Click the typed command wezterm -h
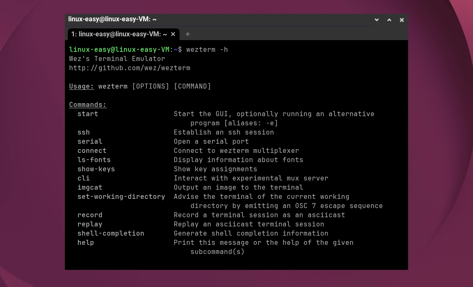Image resolution: width=473 pixels, height=287 pixels. click(x=207, y=49)
